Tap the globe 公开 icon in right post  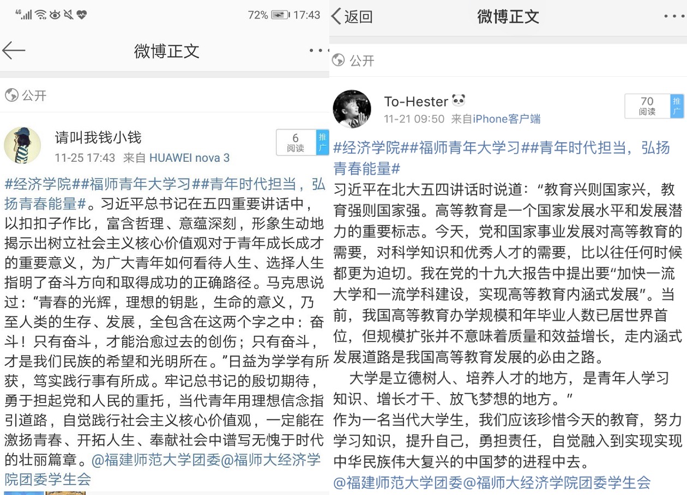(x=339, y=60)
